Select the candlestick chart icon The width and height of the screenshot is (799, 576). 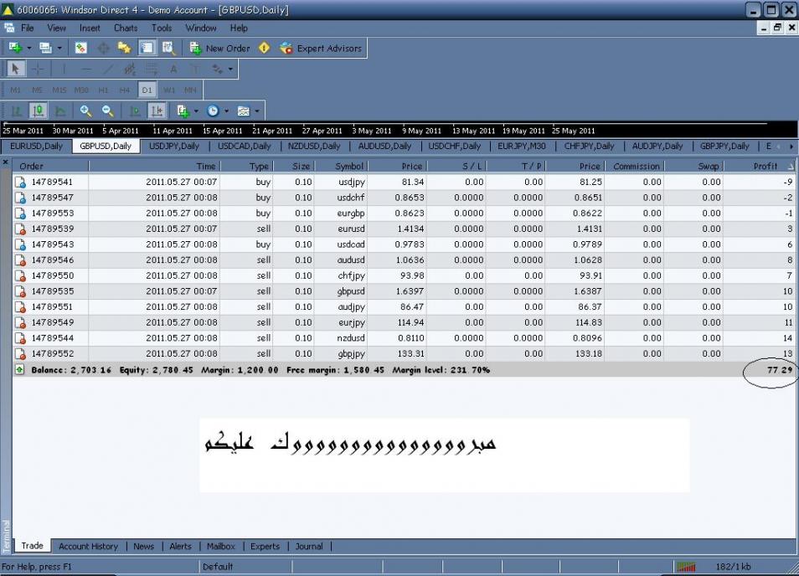pos(38,111)
